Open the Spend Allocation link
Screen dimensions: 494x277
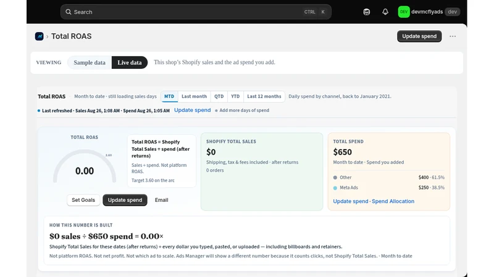(393, 201)
